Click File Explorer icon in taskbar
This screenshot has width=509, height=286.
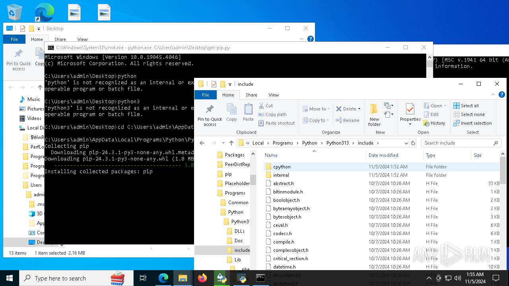[183, 278]
